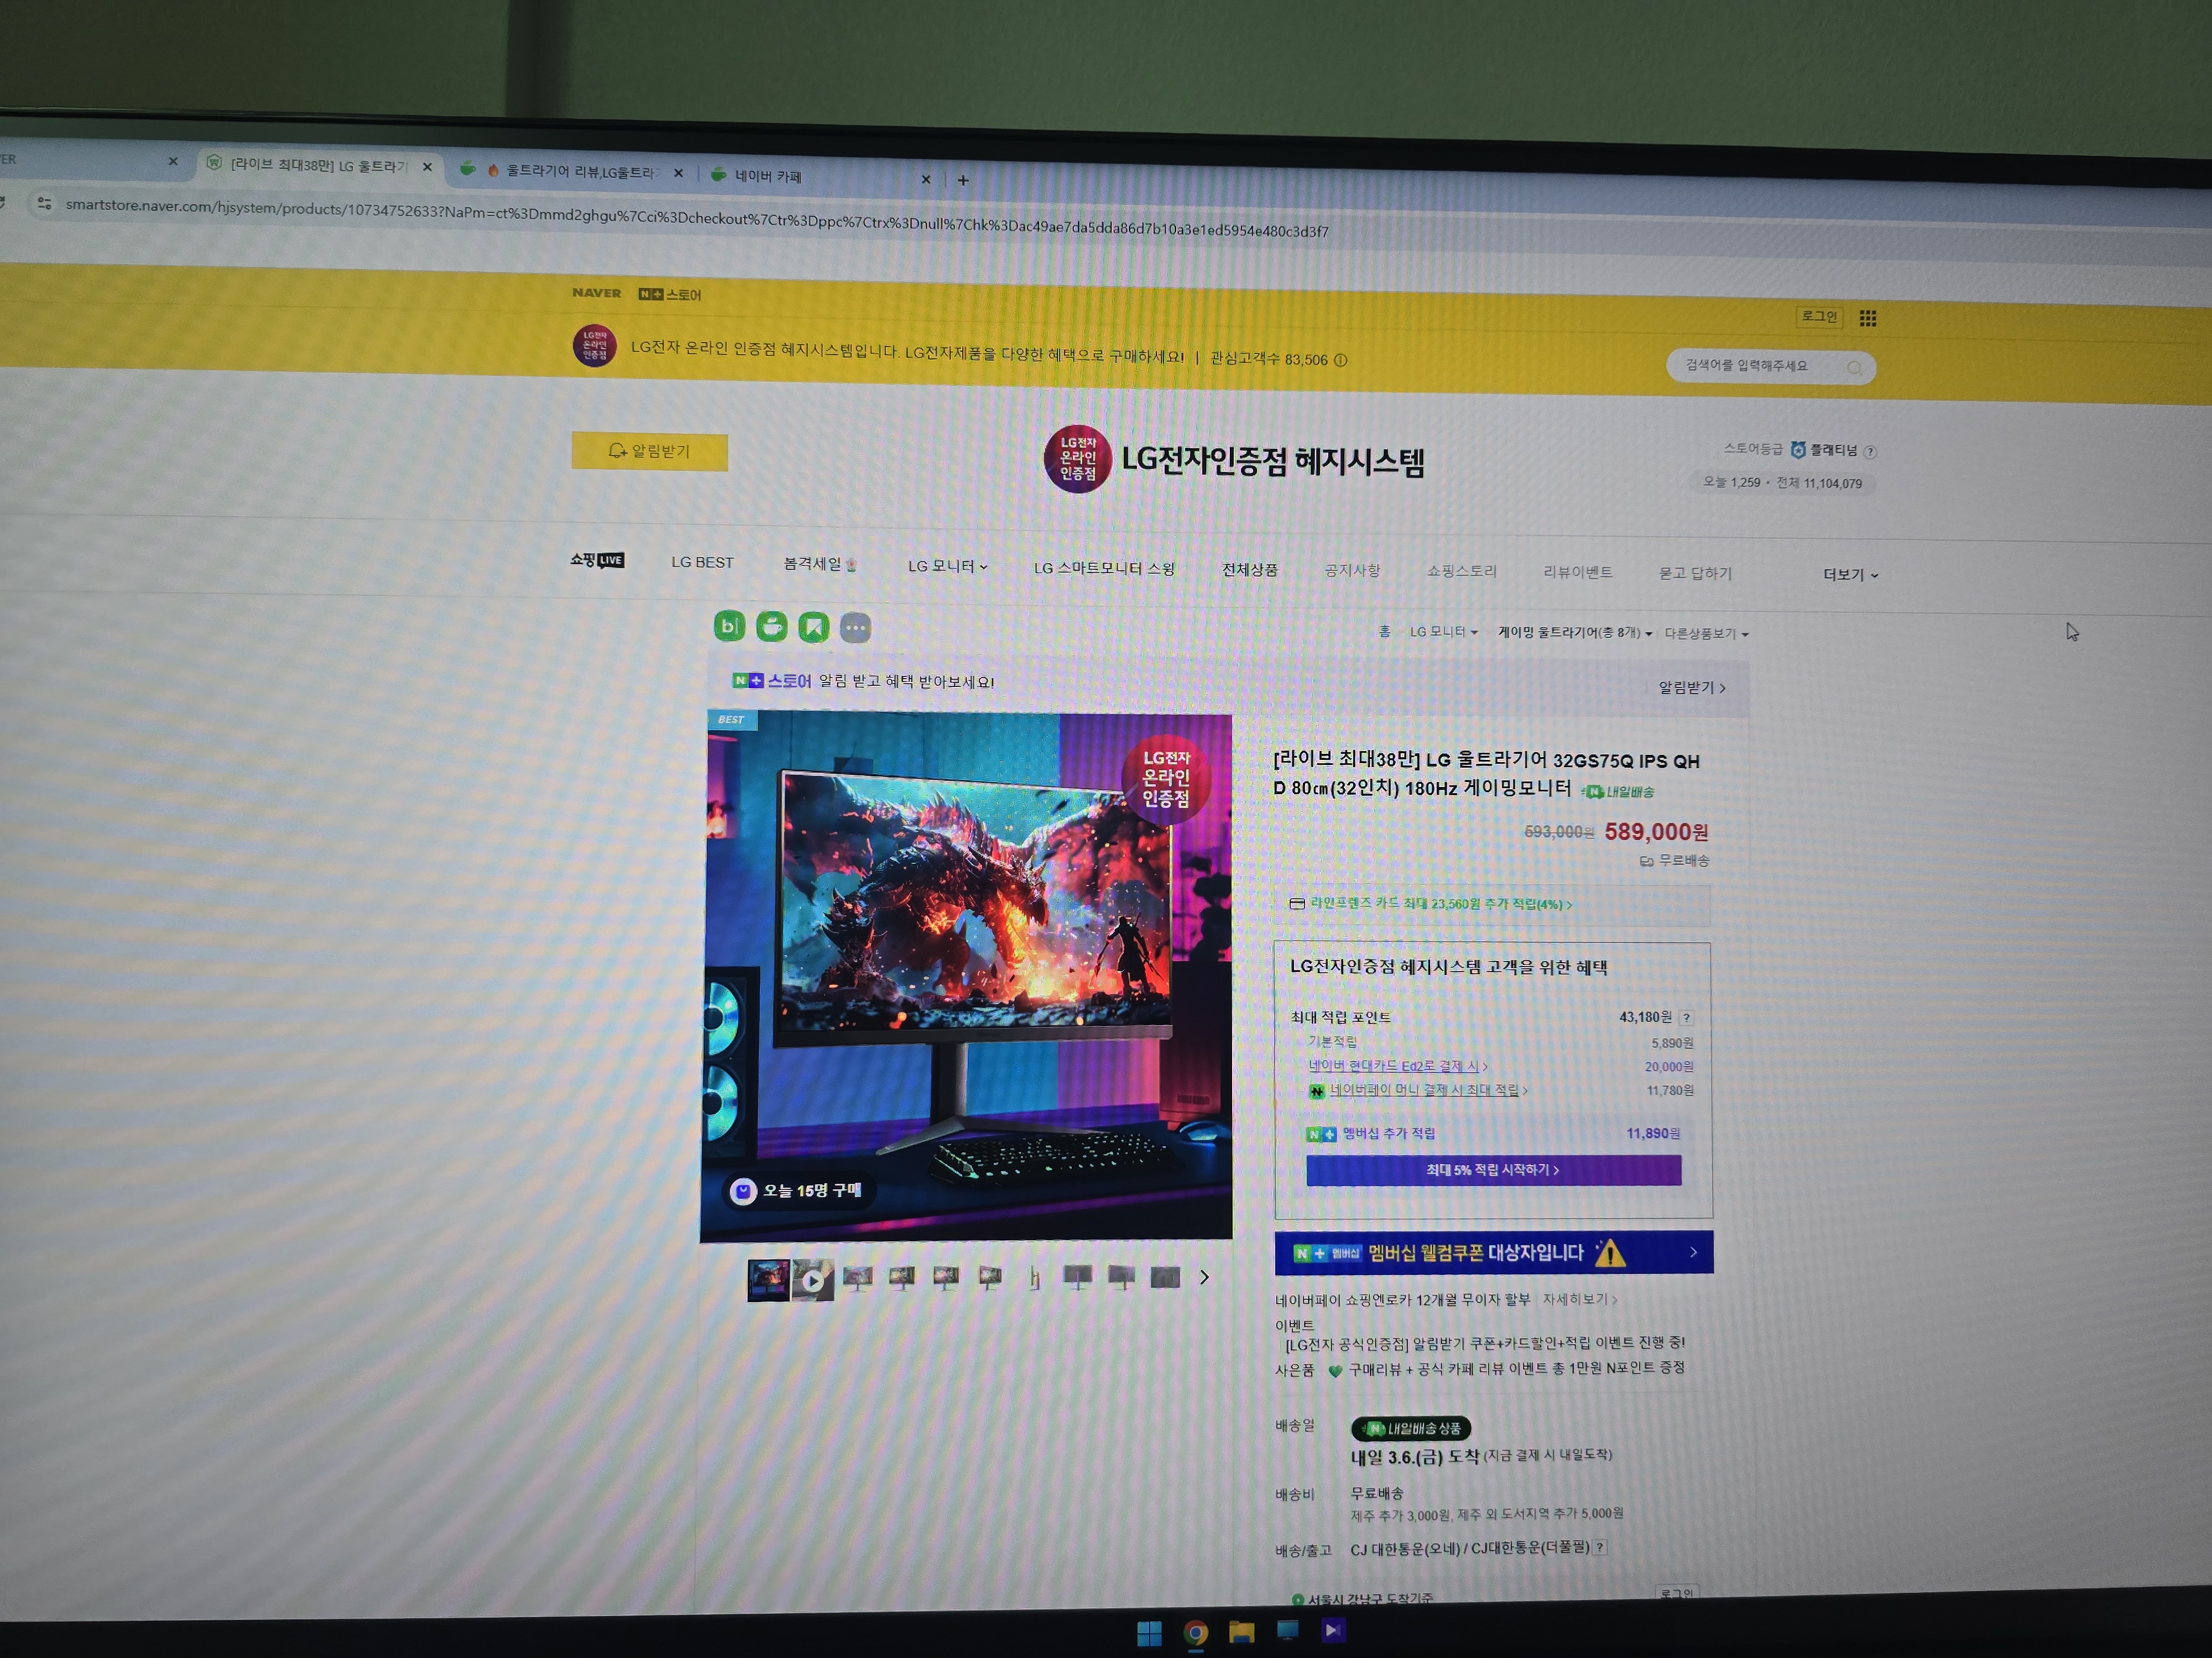
Task: Open the 공지사항 menu
Action: click(x=1352, y=571)
